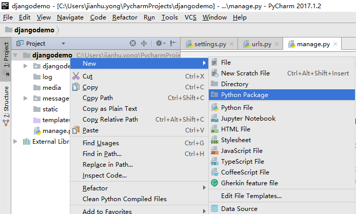Click the hide Project panel icon
The height and width of the screenshot is (214, 356).
coord(172,44)
